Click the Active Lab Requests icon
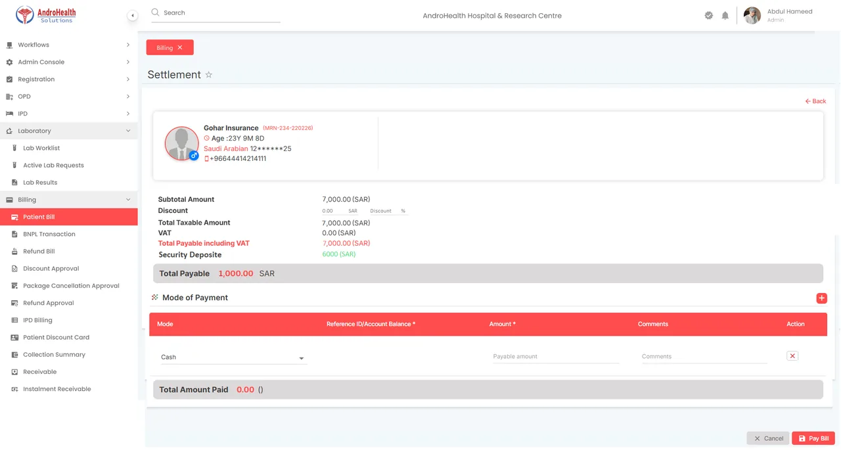 click(14, 166)
